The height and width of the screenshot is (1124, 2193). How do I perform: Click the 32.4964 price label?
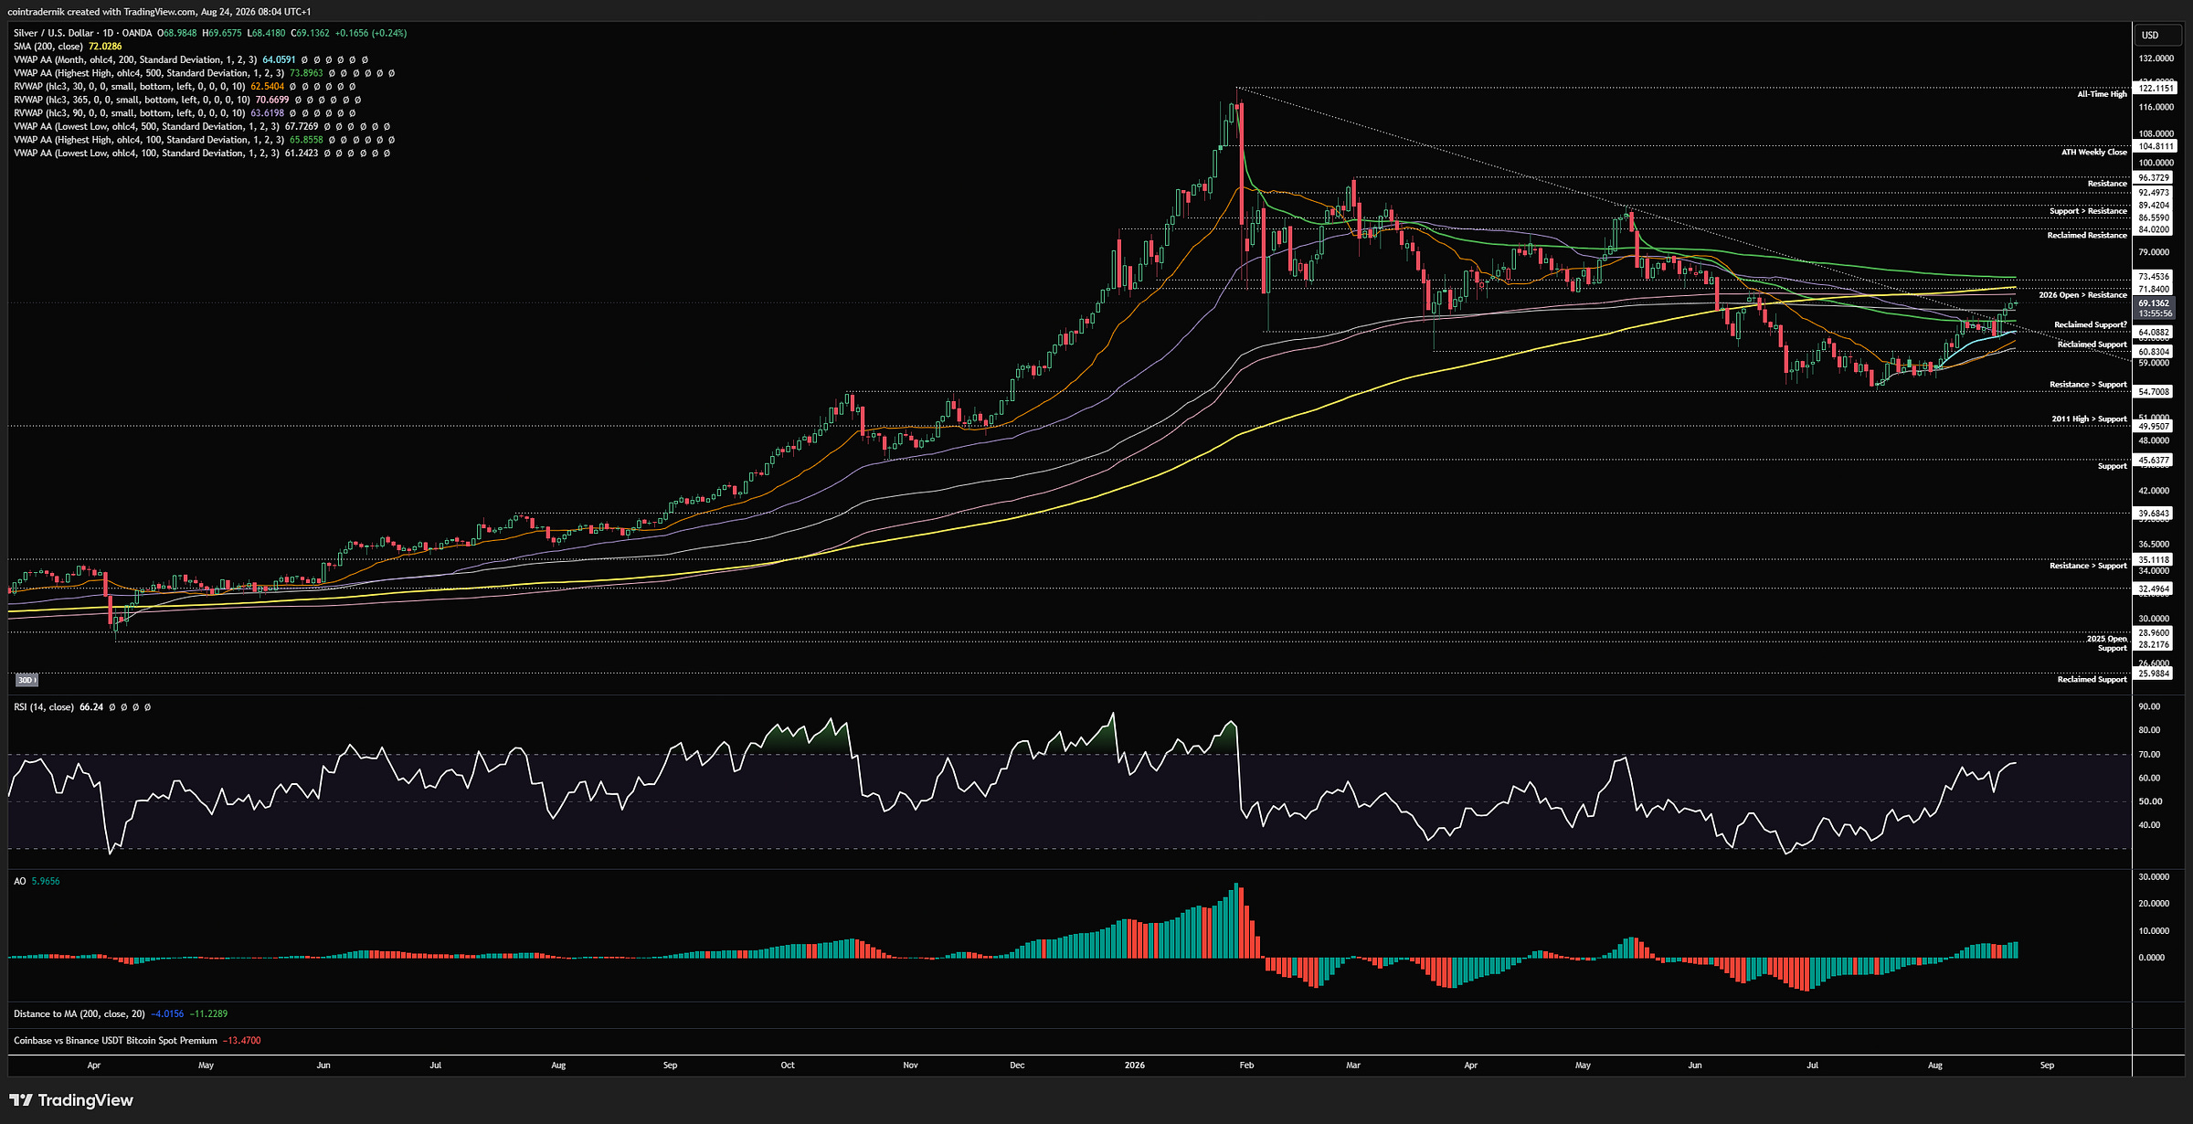tap(2154, 589)
